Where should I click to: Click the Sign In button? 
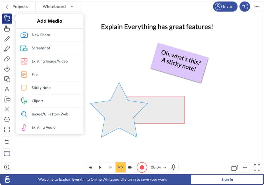227,179
